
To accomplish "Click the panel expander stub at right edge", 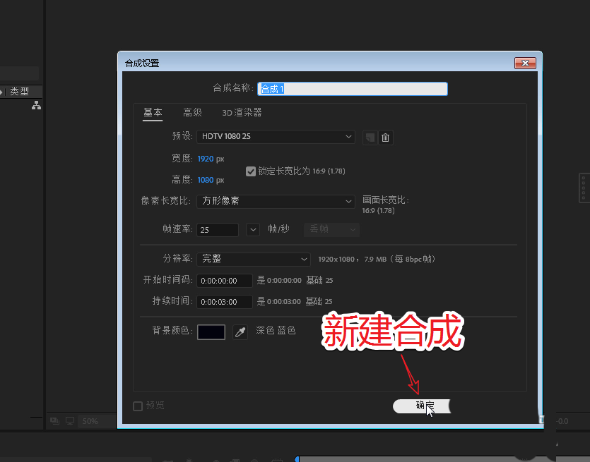I will click(584, 186).
